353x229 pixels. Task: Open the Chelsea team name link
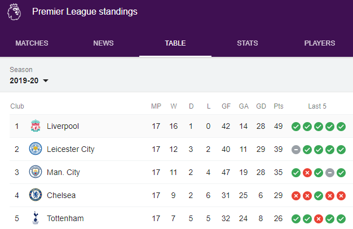coord(61,195)
